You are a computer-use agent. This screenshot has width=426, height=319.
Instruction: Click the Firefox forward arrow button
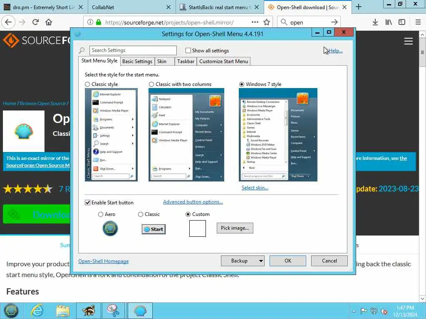[22, 22]
